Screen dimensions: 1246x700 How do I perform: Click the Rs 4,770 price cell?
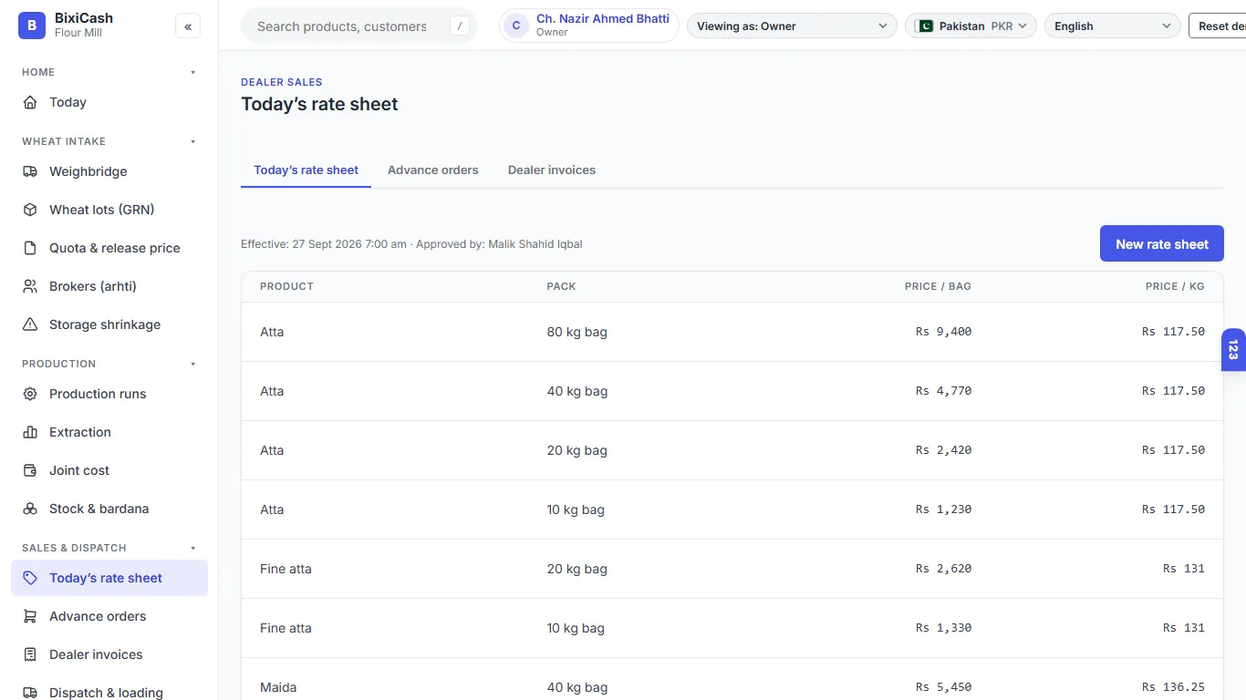(943, 391)
